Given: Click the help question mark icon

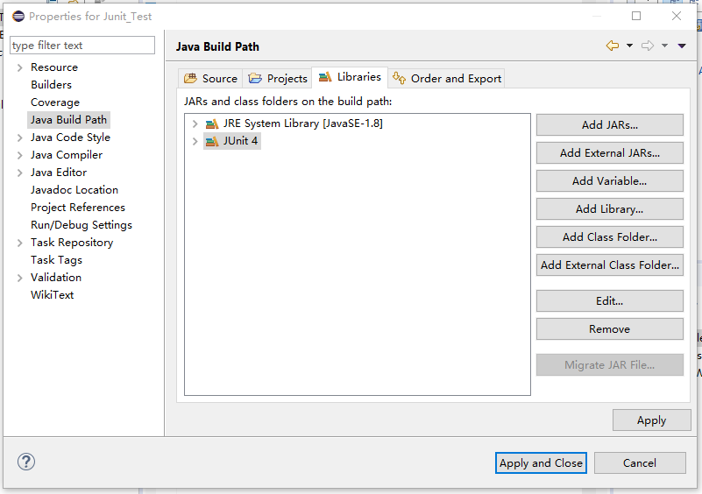Looking at the screenshot, I should click(26, 462).
